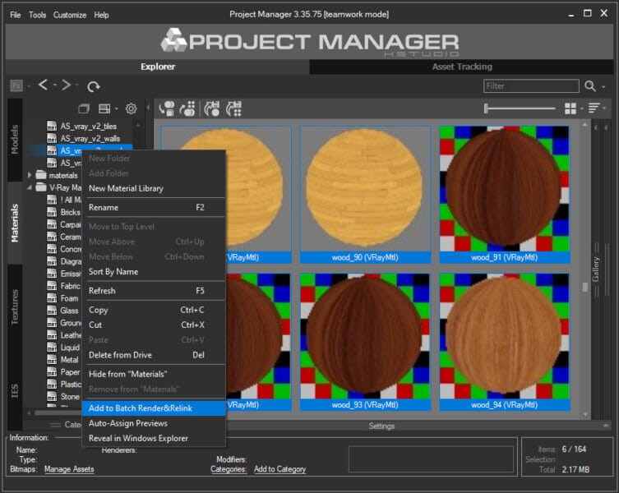619x493 pixels.
Task: Choose Add to Batch Render&Relink
Action: pos(154,408)
